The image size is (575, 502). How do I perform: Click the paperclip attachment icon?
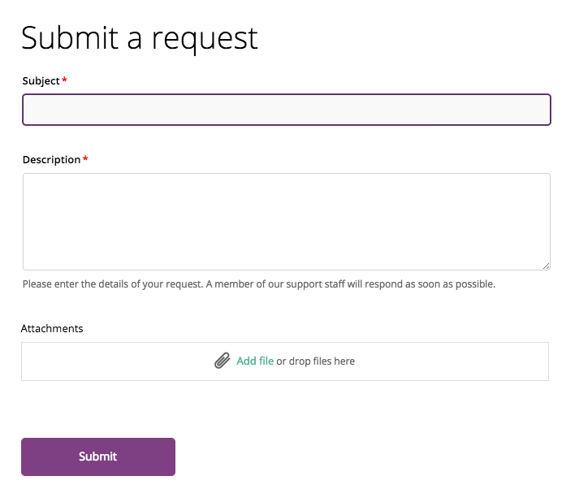[x=223, y=361]
